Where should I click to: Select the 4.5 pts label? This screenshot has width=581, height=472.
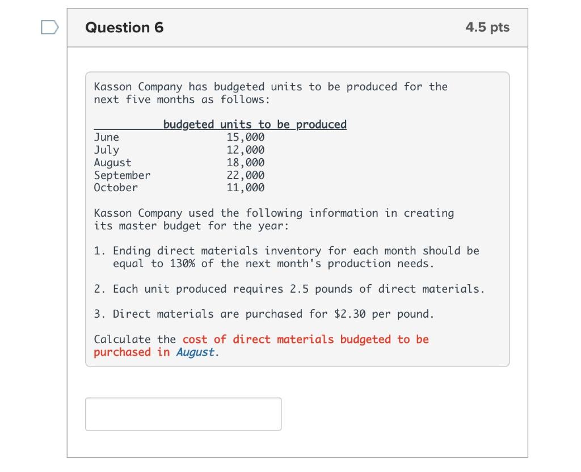click(487, 27)
